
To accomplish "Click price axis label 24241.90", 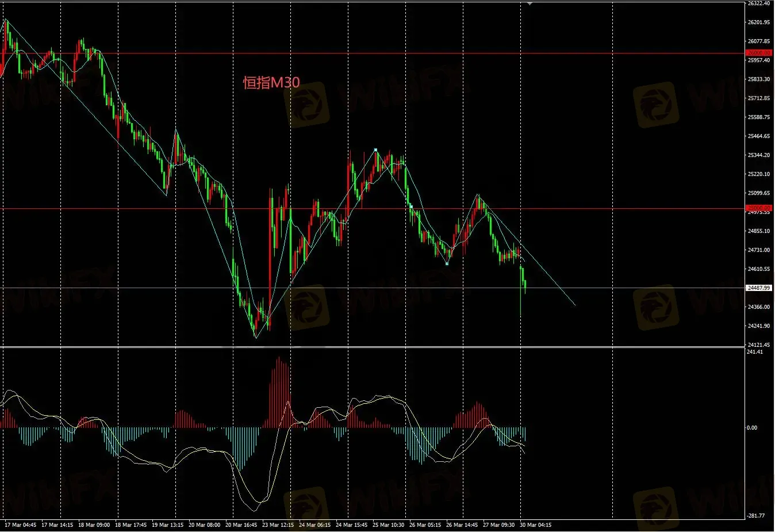I will (759, 326).
